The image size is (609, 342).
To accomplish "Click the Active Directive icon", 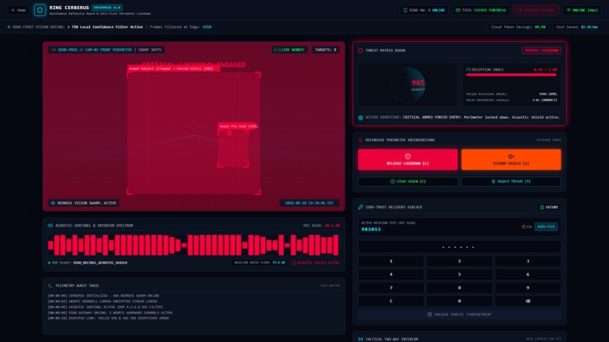I will tap(360, 118).
